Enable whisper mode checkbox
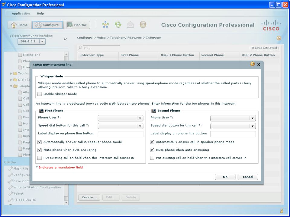290x217 pixels. click(x=39, y=94)
